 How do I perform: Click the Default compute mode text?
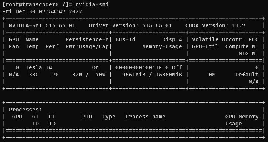[247, 75]
